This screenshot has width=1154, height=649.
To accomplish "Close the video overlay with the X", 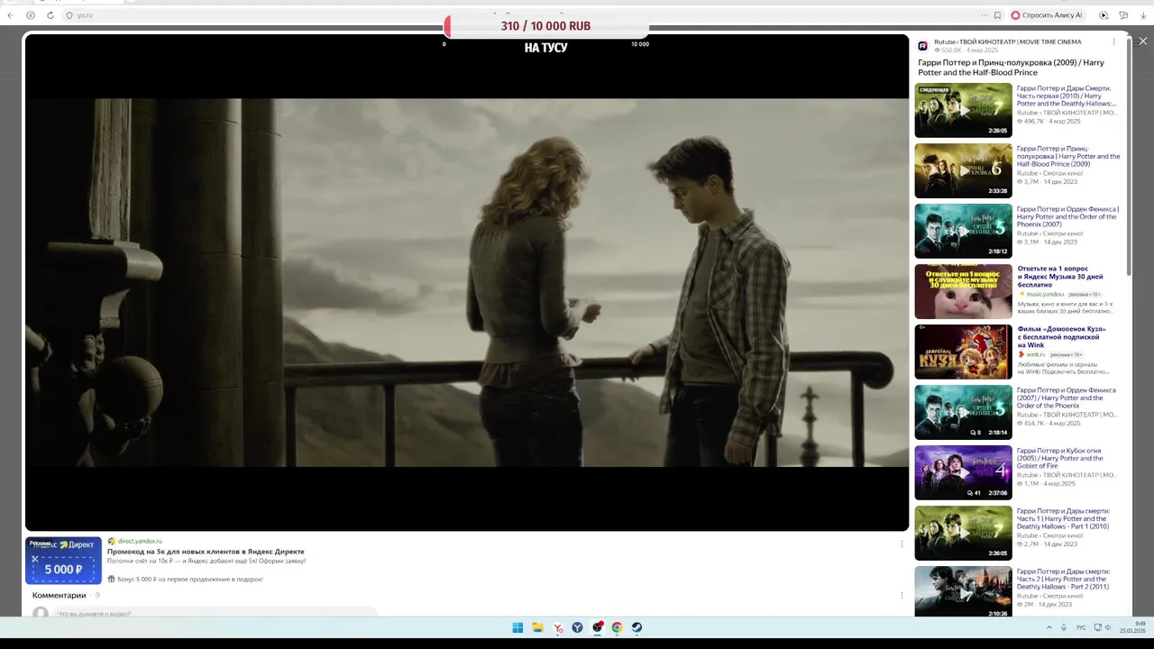I will coord(1143,41).
